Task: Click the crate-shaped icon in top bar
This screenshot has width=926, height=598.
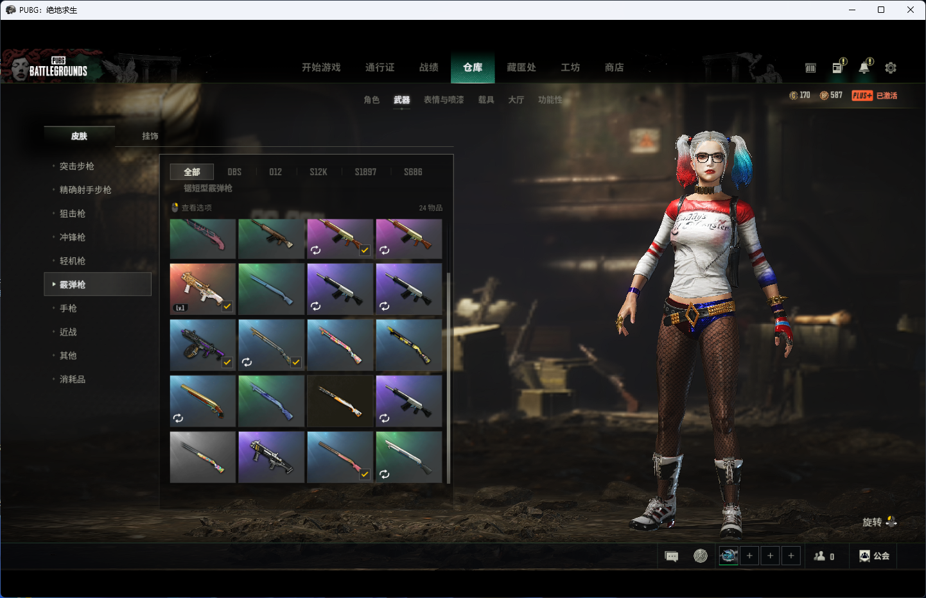Action: (810, 68)
